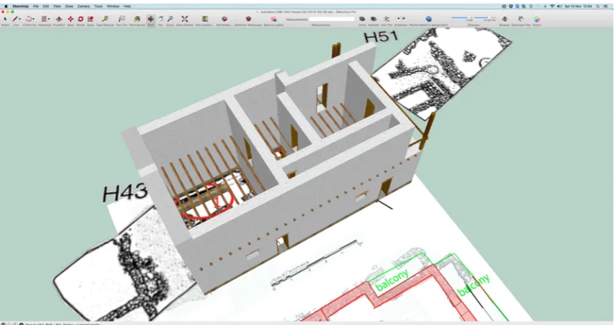This screenshot has height=325, width=614.
Task: Choose the Rotate tool
Action: click(x=80, y=19)
